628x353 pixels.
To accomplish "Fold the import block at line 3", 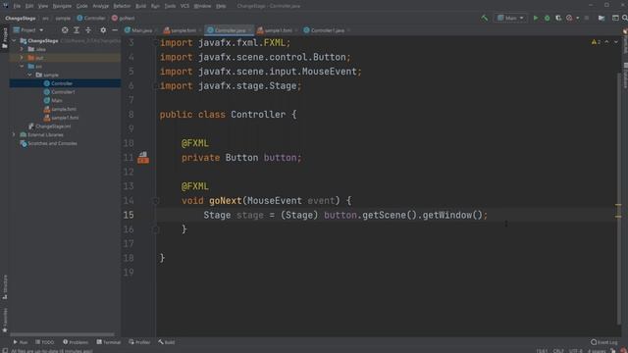I will click(x=156, y=43).
